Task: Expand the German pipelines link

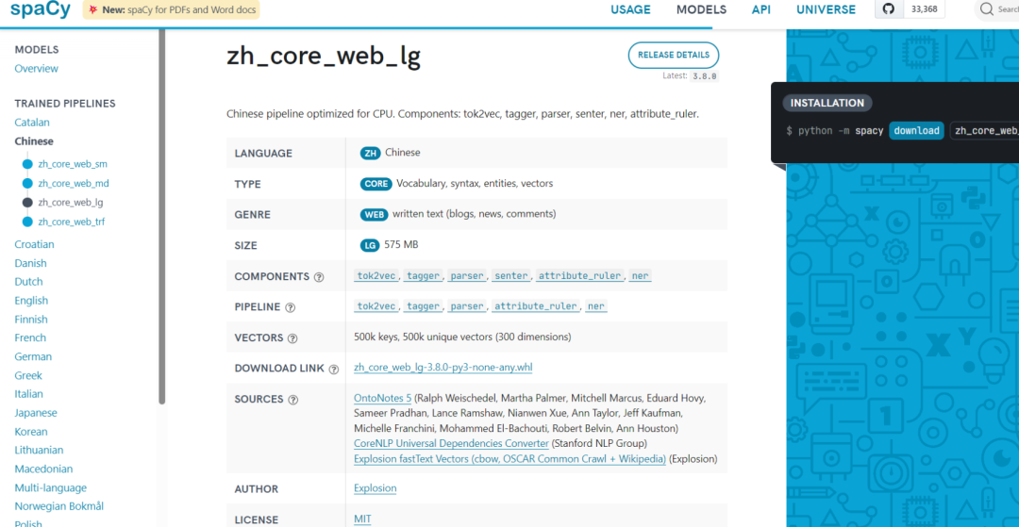Action: tap(33, 356)
